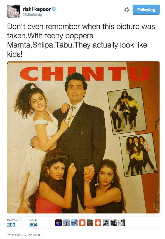Image resolution: width=165 pixels, height=239 pixels.
Task: Open the @chintskap handle link
Action: [x=33, y=14]
